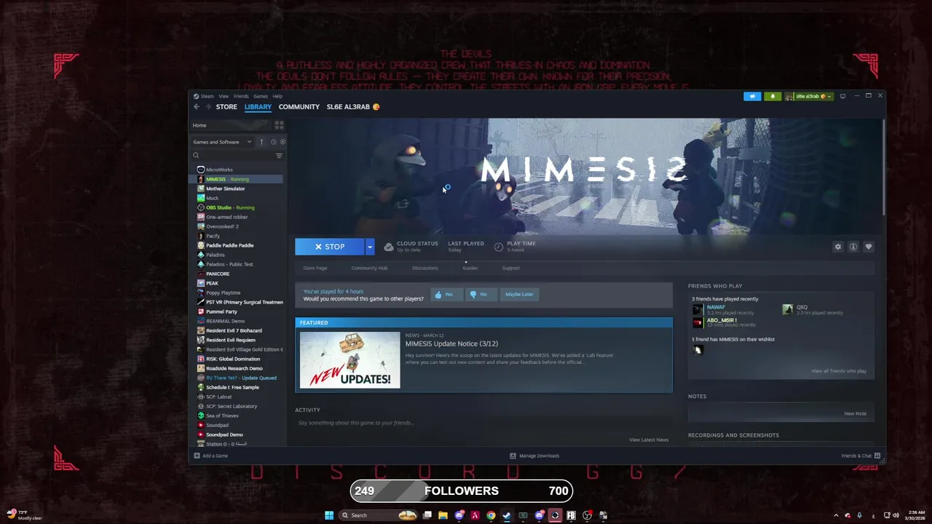Click the activity comment input field

483,423
